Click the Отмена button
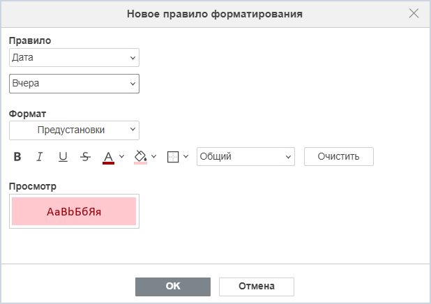The height and width of the screenshot is (304, 431). pyautogui.click(x=257, y=287)
